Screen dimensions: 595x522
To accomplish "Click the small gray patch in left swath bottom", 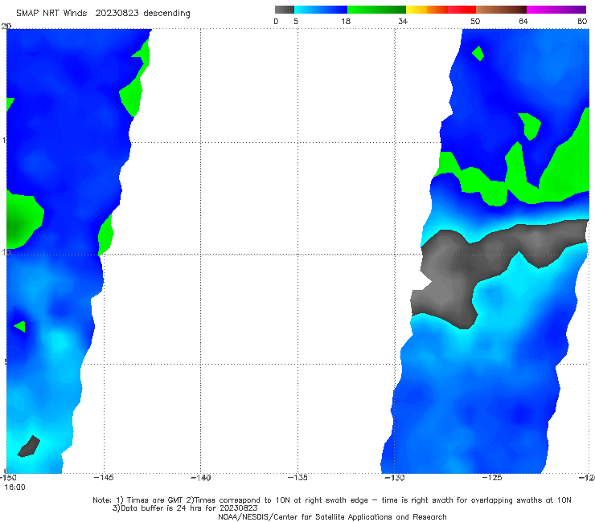I will pyautogui.click(x=29, y=447).
